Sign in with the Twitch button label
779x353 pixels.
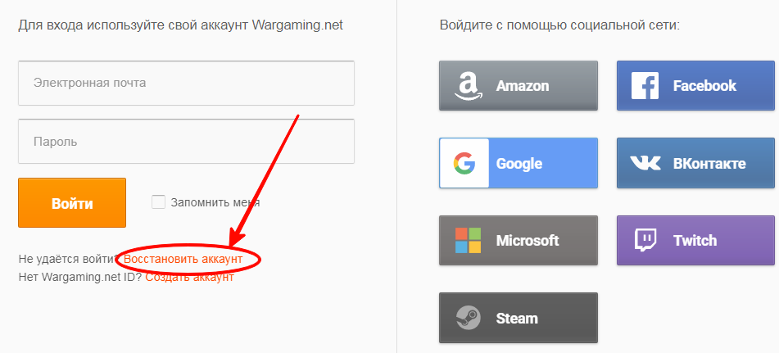pyautogui.click(x=695, y=241)
